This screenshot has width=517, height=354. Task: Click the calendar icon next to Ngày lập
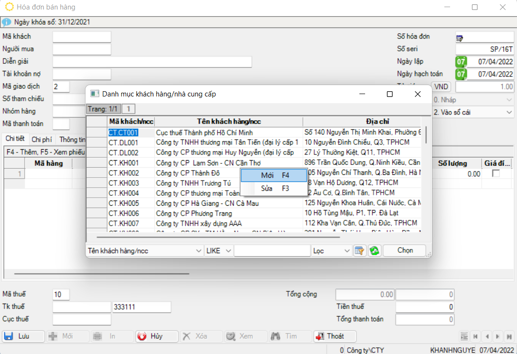pyautogui.click(x=461, y=62)
